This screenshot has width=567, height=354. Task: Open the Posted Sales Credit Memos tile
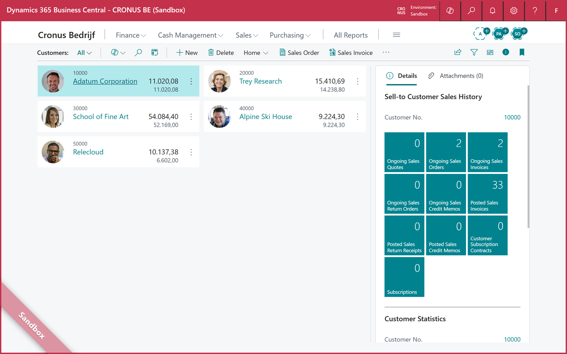[446, 235]
